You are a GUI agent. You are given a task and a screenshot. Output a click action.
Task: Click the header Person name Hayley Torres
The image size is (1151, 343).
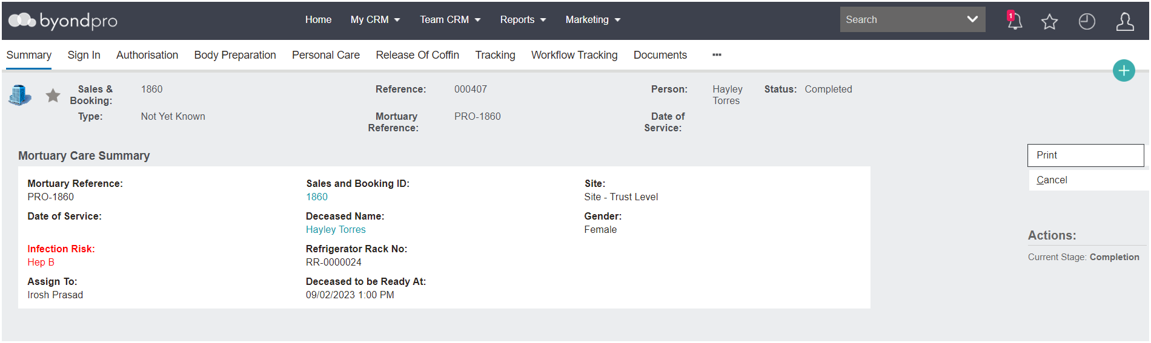click(x=727, y=95)
